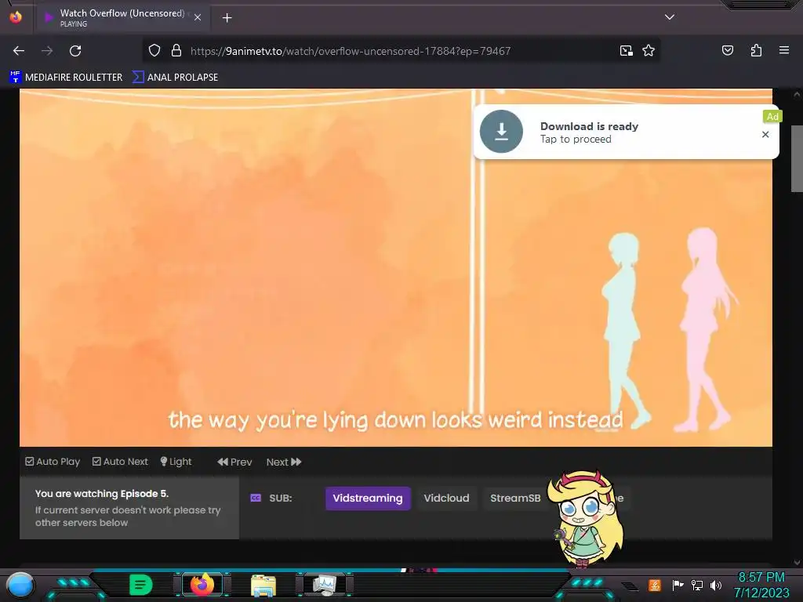Click the Download is ready text
Viewport: 803px width, 602px height.
click(589, 126)
